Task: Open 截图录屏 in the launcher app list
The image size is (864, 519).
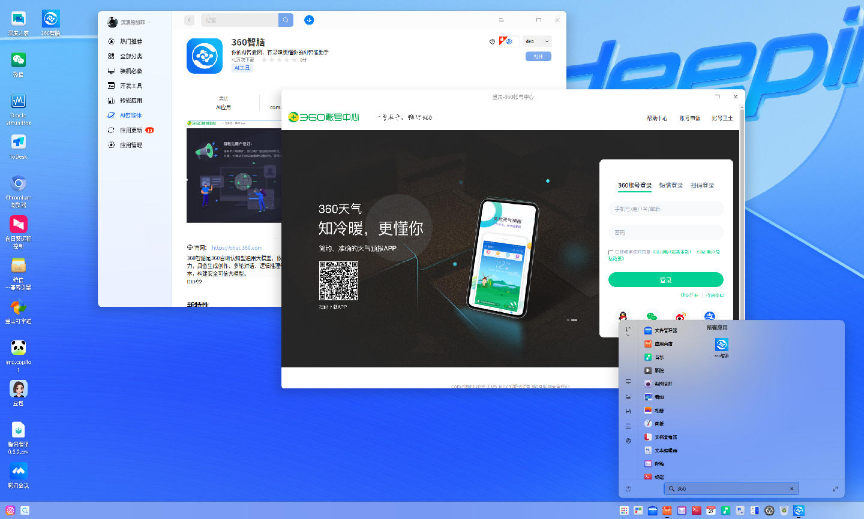Action: pyautogui.click(x=658, y=384)
